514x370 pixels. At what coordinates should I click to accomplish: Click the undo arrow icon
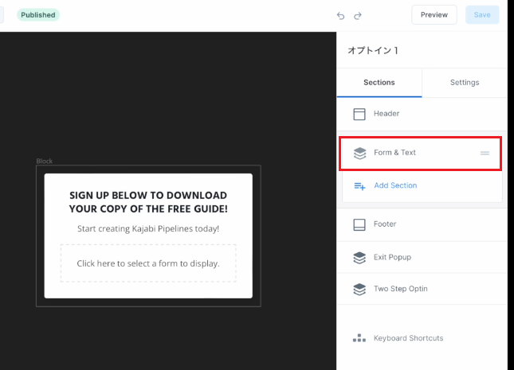click(x=341, y=15)
